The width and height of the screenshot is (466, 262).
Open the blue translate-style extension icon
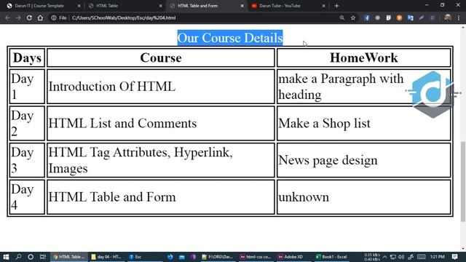point(411,17)
